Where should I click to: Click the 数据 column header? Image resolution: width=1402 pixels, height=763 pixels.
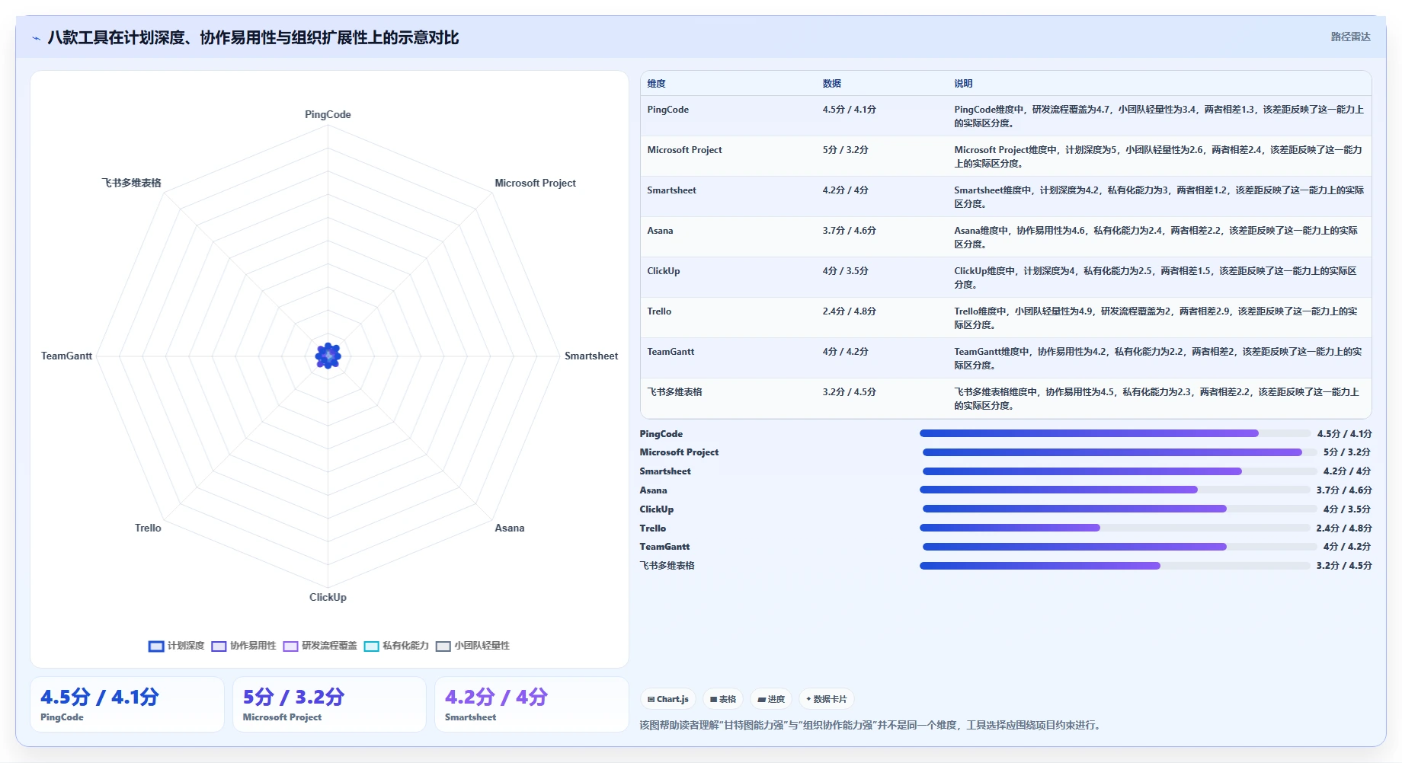tap(831, 84)
